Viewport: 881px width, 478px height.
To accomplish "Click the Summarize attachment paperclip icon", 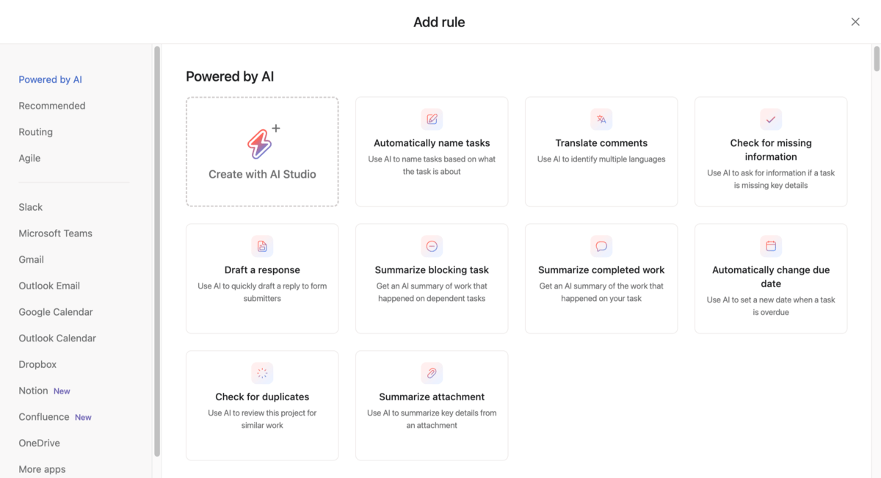I will (431, 372).
